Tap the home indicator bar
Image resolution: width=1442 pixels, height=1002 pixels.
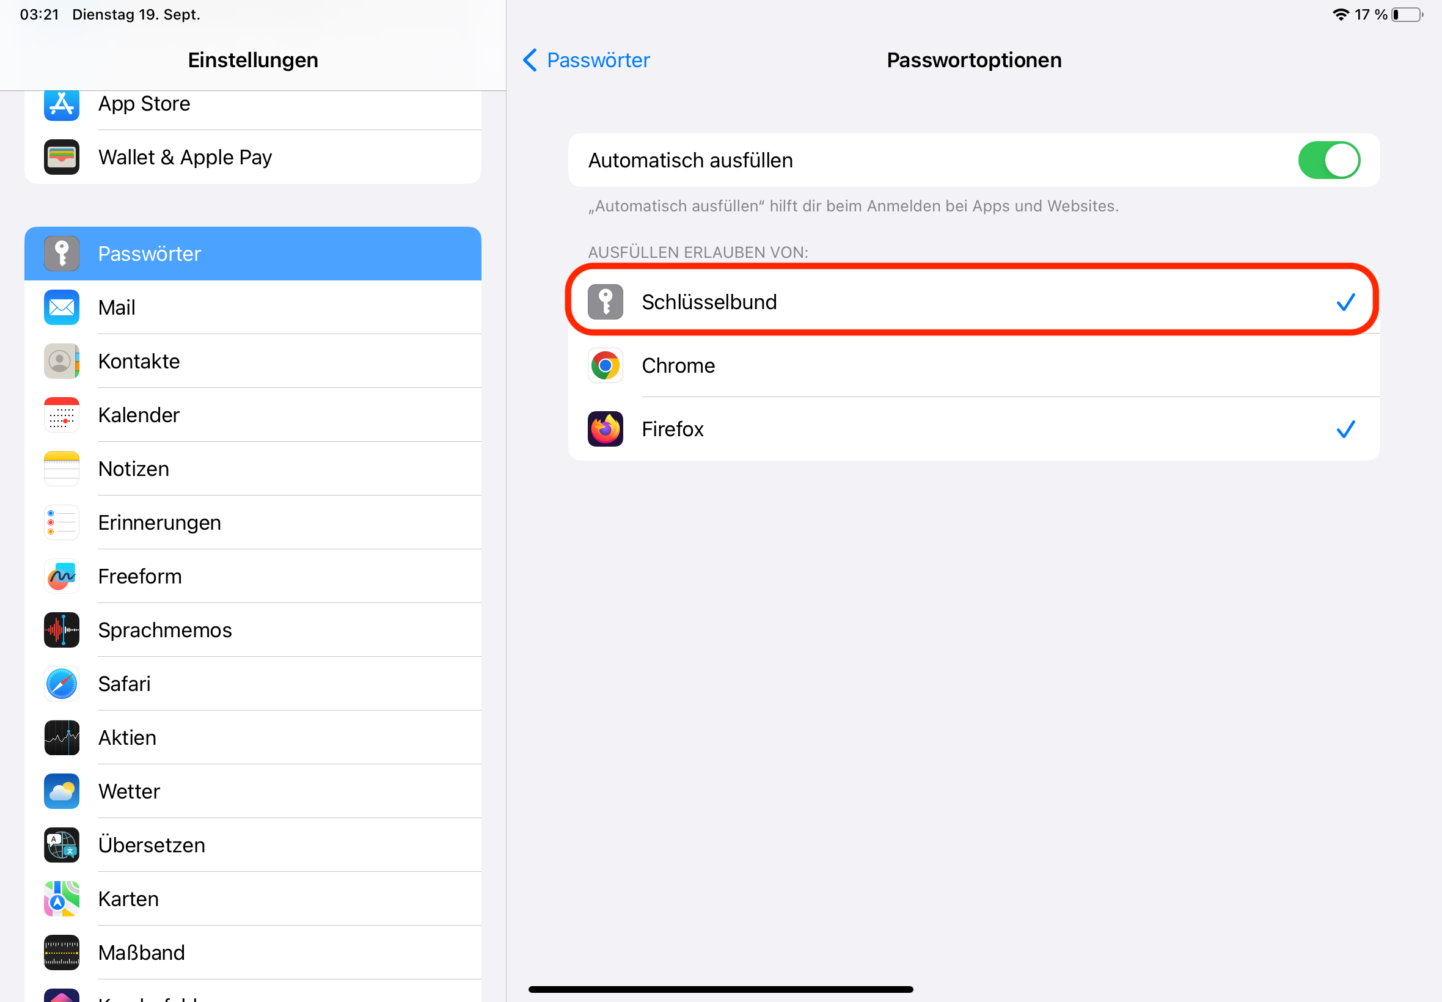pos(720,989)
